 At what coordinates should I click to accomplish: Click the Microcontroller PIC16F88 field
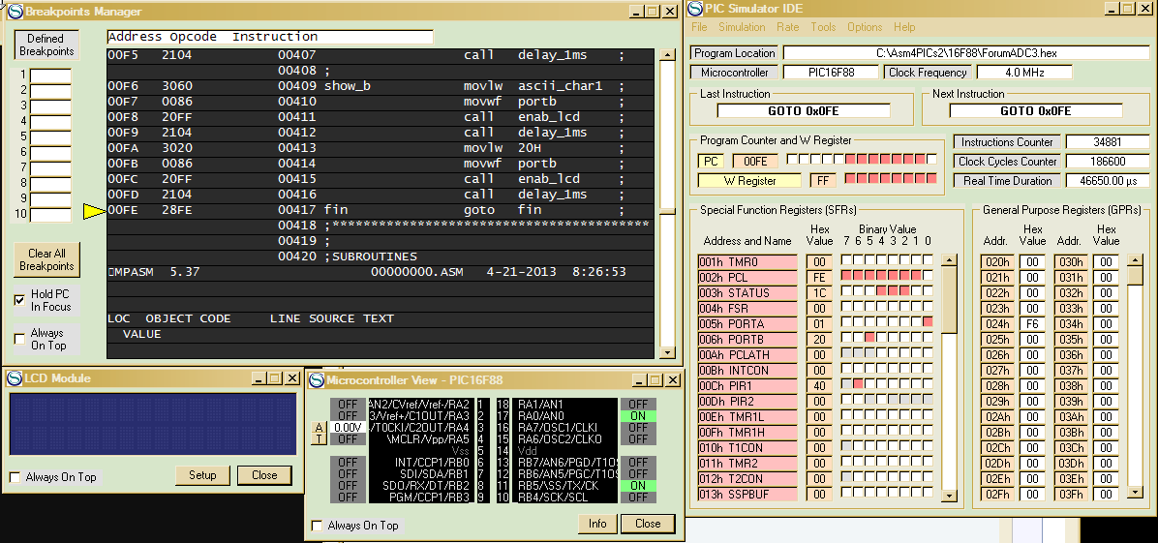coord(831,73)
